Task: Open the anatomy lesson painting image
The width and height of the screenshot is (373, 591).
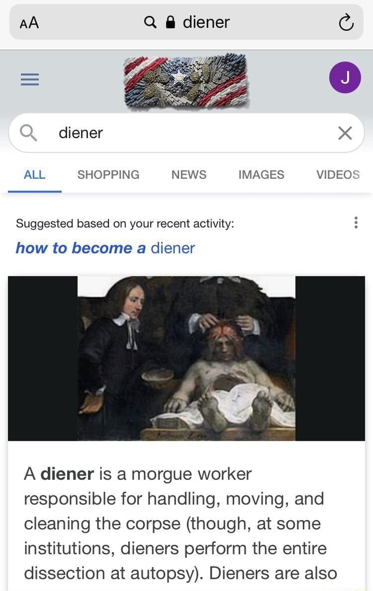Action: (186, 358)
